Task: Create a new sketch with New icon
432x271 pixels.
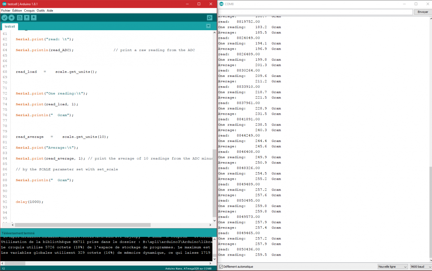Action: [20, 18]
